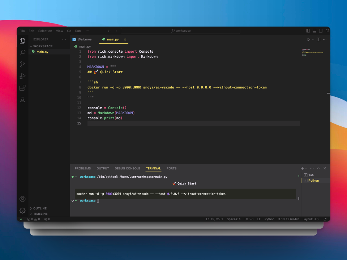Open the Extensions view

click(22, 88)
